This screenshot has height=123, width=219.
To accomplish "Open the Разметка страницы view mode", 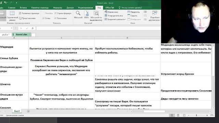I will (x=29, y=13).
